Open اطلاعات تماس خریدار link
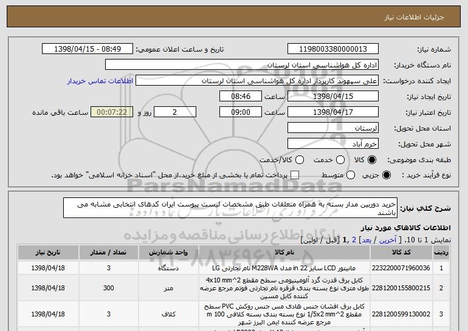Image resolution: width=468 pixels, height=331 pixels. pyautogui.click(x=100, y=81)
